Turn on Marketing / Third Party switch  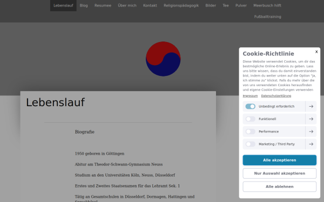(x=250, y=144)
